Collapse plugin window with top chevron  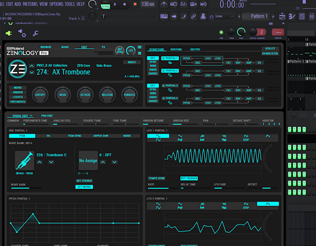[x=283, y=24]
